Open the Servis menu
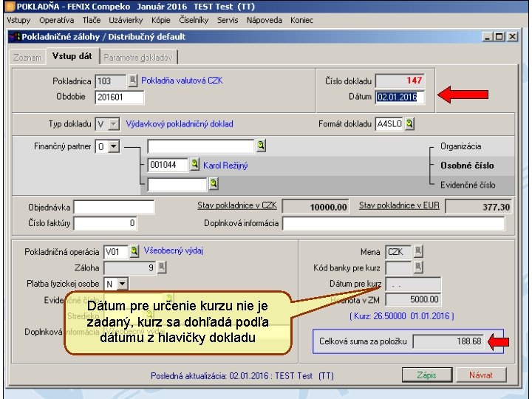This screenshot has height=399, width=532. (228, 20)
